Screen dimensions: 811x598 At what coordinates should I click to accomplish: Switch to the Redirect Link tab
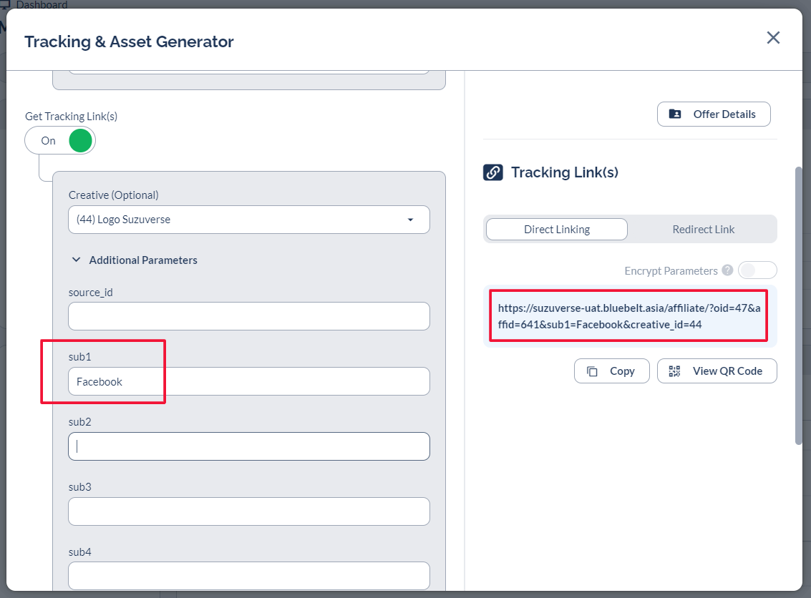point(703,230)
